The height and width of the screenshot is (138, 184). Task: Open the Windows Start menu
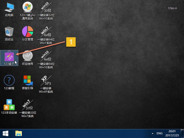5,133
